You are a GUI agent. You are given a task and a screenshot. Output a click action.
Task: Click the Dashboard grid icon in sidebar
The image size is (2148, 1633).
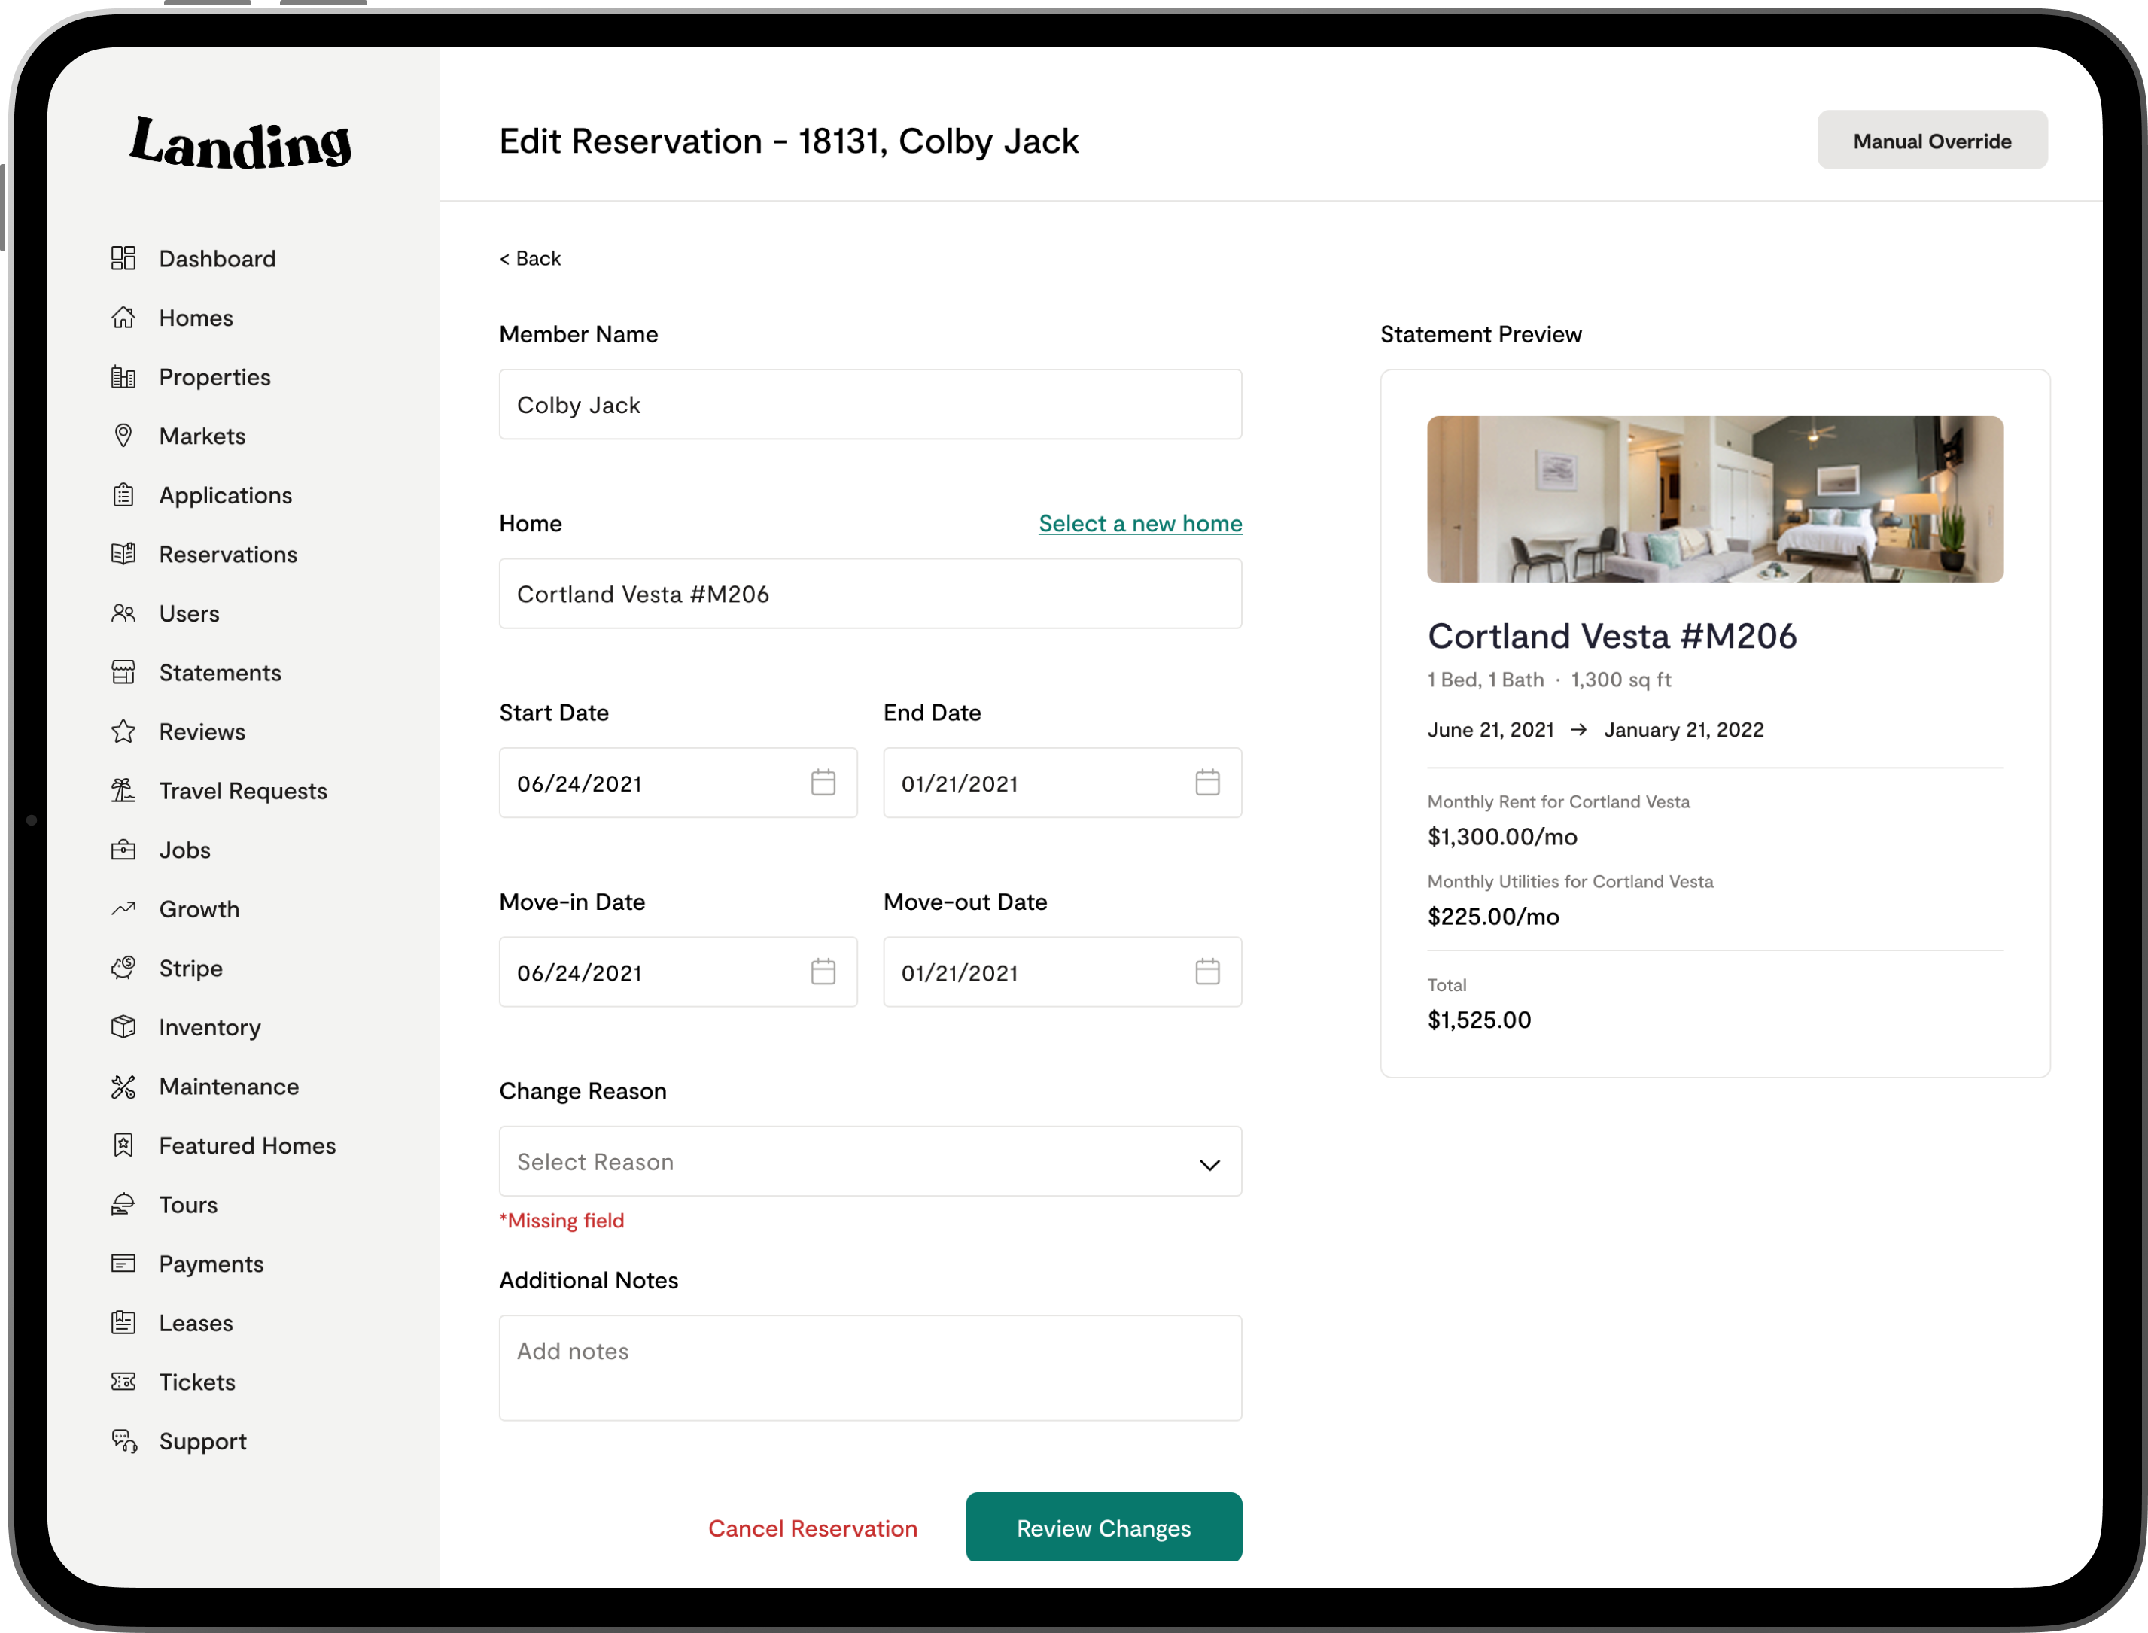tap(123, 259)
